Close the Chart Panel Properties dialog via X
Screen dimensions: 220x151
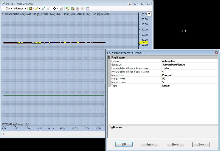click(x=216, y=53)
